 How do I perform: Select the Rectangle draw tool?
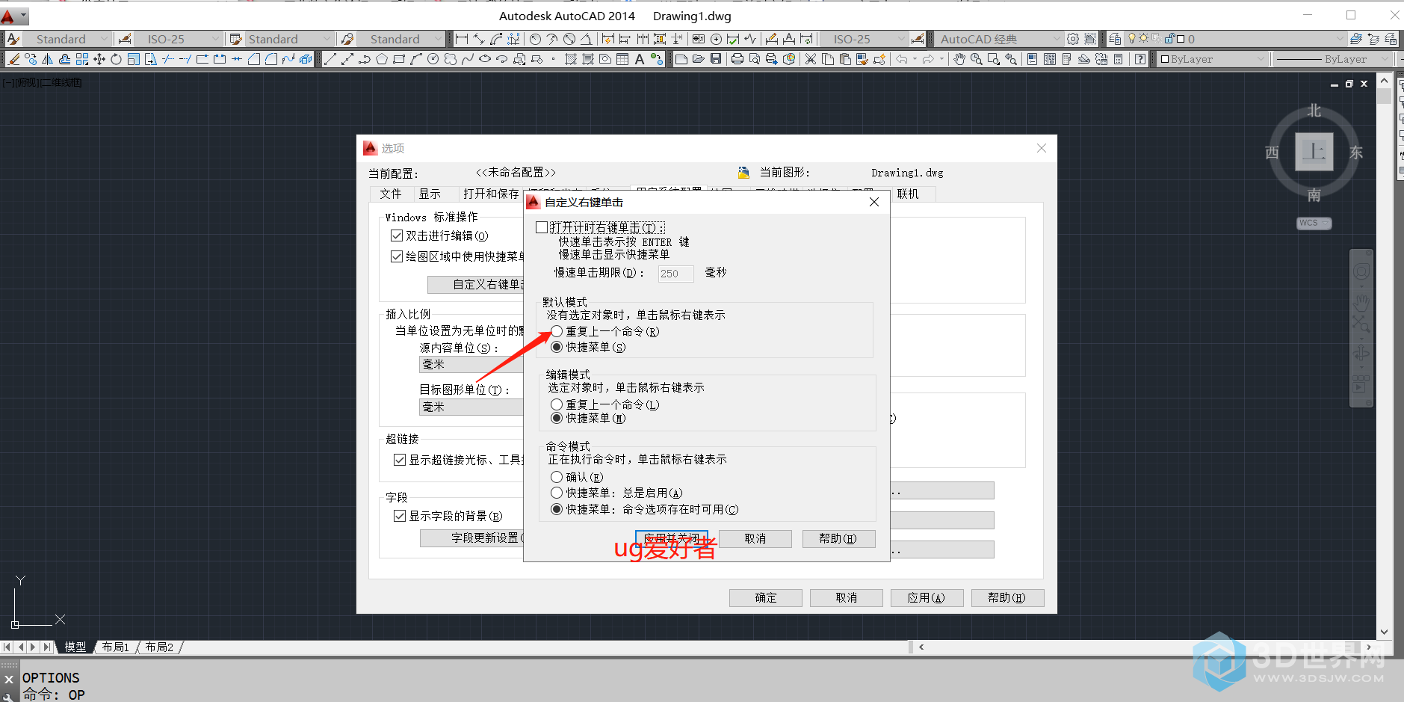click(x=399, y=59)
